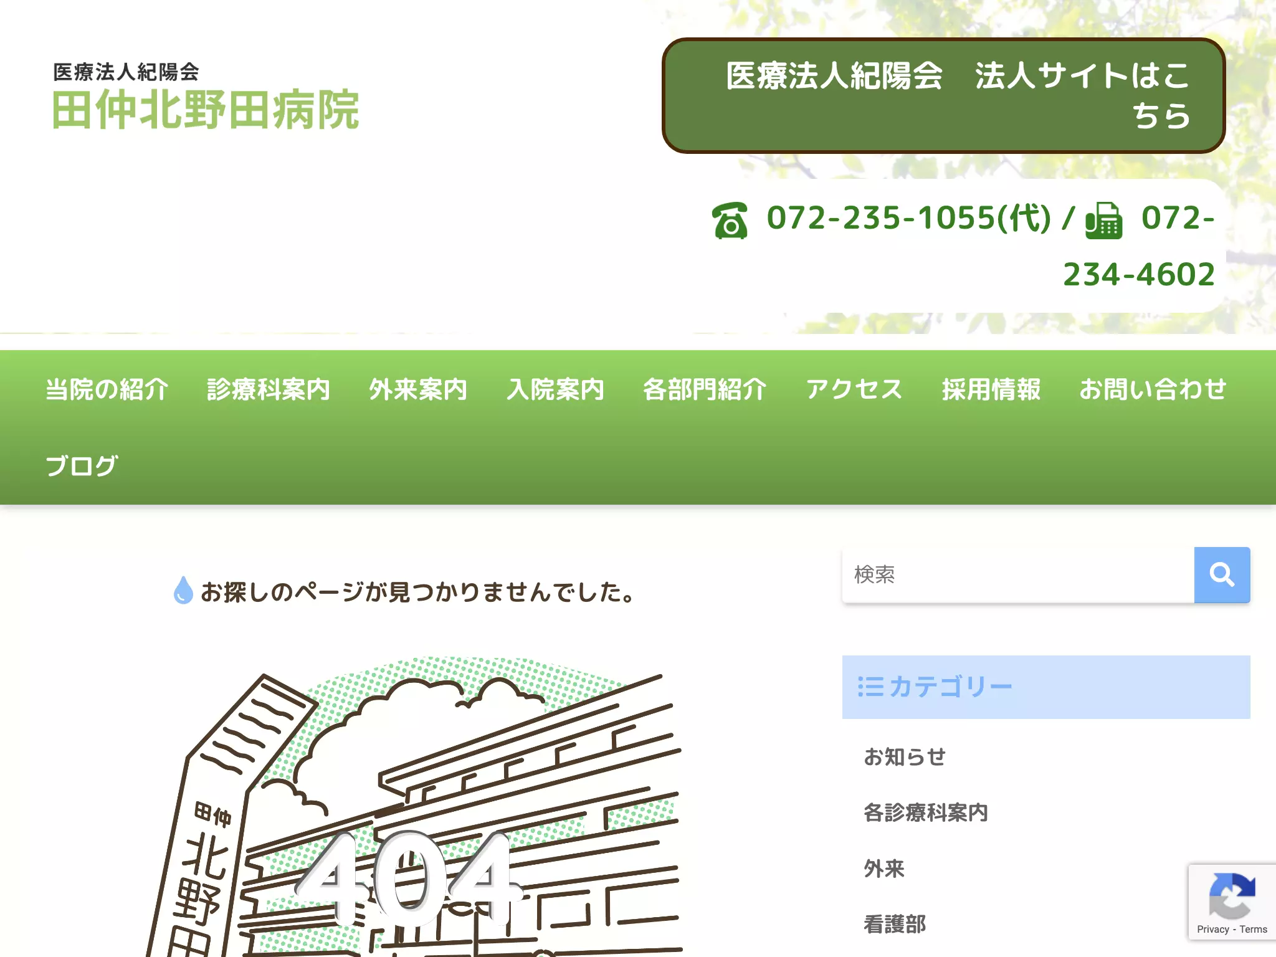Focus the 検索 search input field
Screen dimensions: 1276x957
pyautogui.click(x=1018, y=574)
